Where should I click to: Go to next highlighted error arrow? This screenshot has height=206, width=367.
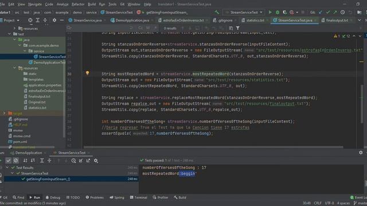360,36
